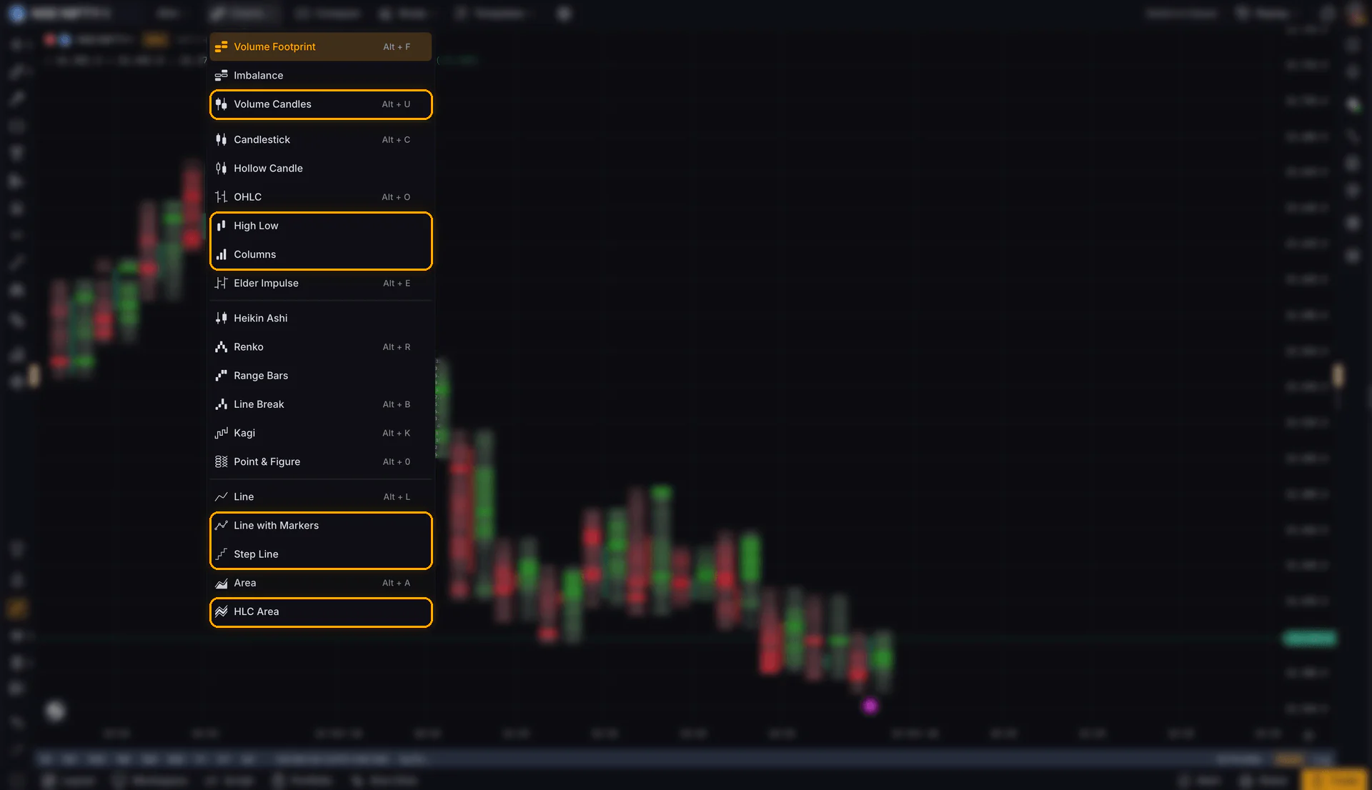Click the Renko bricks icon
The height and width of the screenshot is (790, 1372).
[x=222, y=346]
